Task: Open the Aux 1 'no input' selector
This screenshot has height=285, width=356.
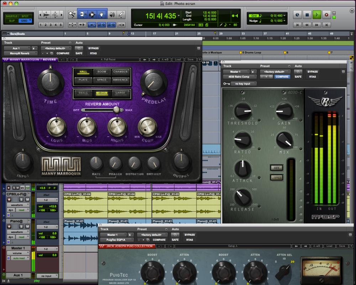Action: pos(47,276)
